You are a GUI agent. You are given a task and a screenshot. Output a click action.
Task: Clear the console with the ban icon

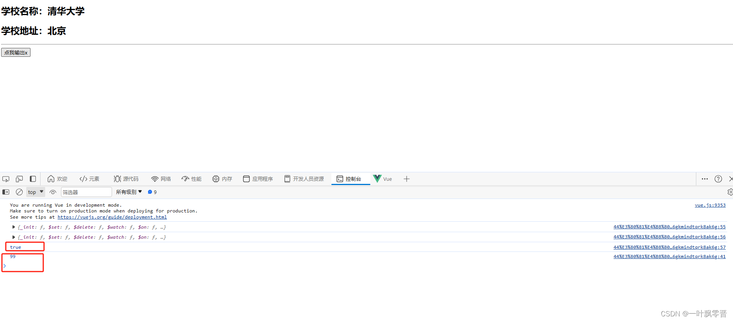19,192
